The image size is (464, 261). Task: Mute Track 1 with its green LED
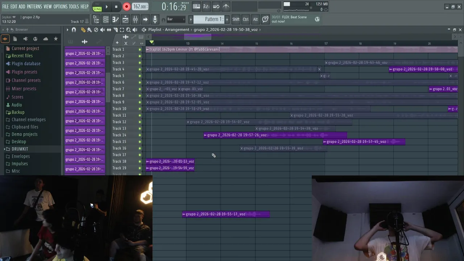click(x=140, y=49)
